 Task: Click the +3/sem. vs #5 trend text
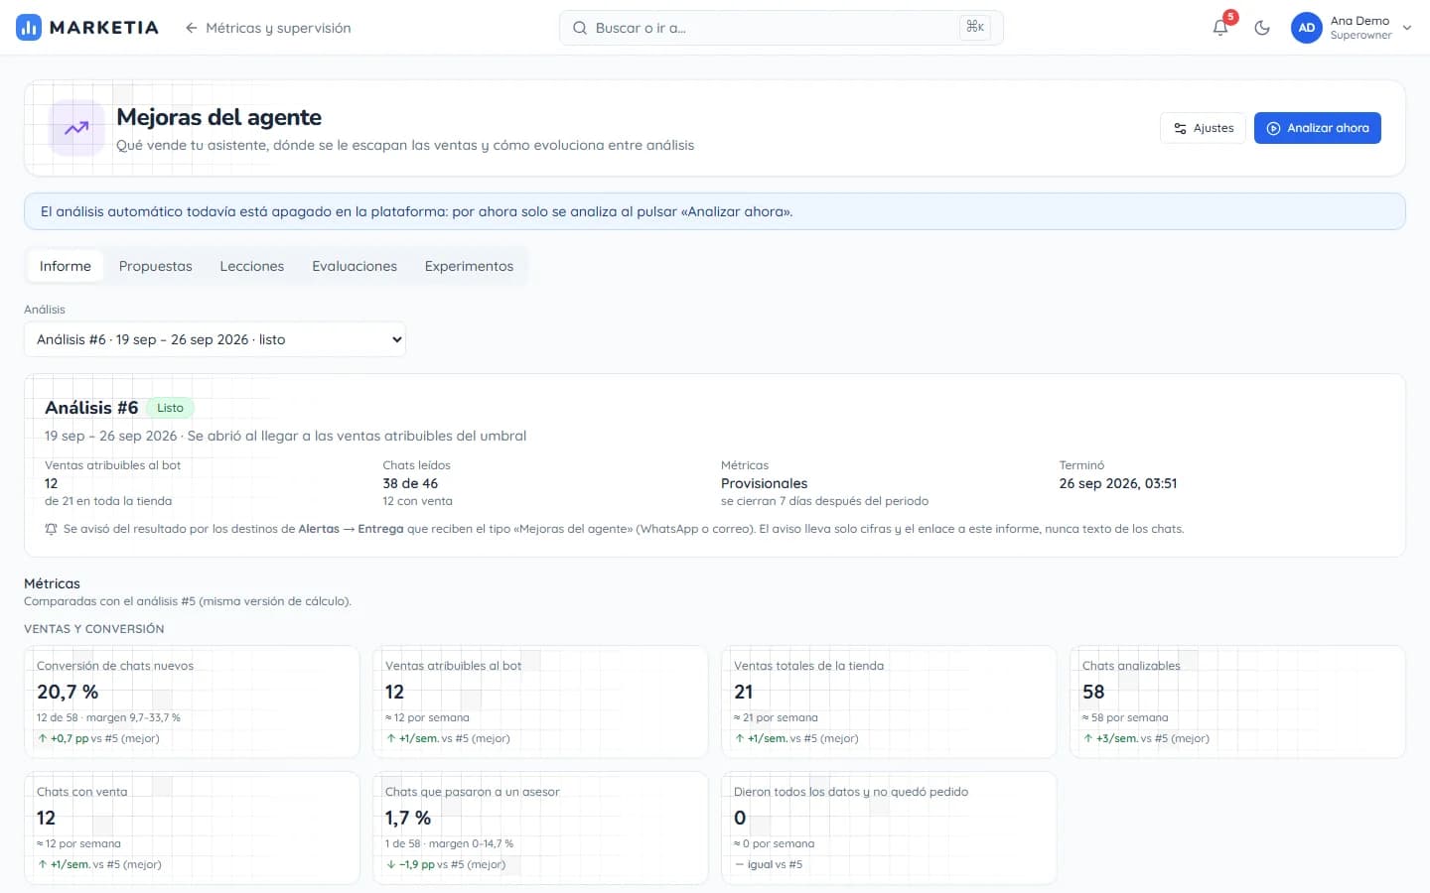[x=1147, y=738]
